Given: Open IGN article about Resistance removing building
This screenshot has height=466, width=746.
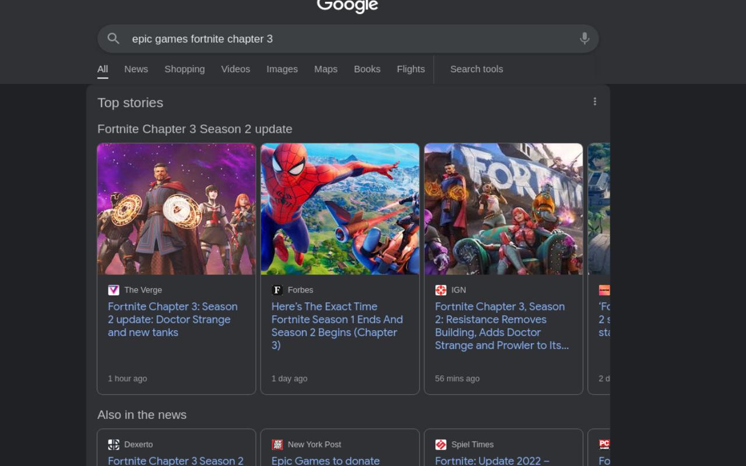Looking at the screenshot, I should coord(502,326).
